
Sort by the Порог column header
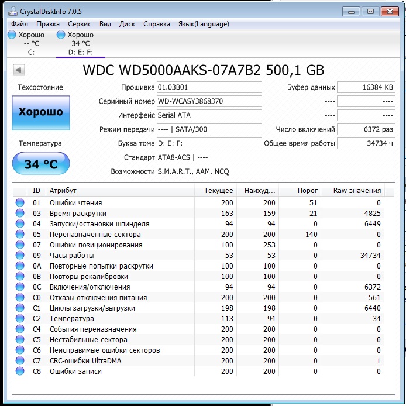point(300,191)
